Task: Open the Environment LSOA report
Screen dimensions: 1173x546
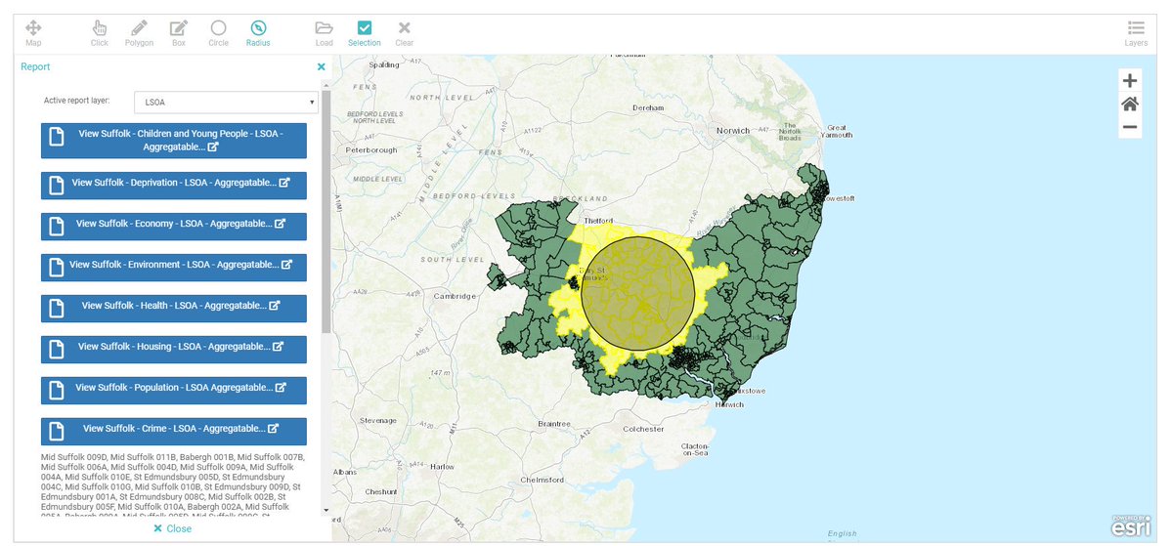Action: (174, 268)
